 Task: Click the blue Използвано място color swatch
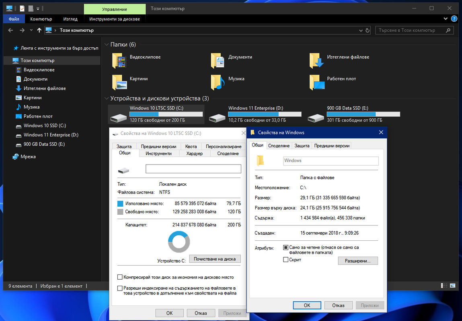(120, 204)
